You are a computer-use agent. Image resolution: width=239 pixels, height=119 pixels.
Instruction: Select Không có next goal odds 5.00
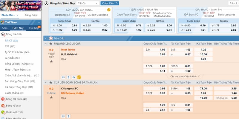pyautogui.click(x=226, y=98)
